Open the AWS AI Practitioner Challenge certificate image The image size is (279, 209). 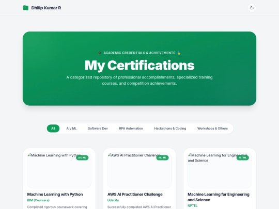coord(139,170)
